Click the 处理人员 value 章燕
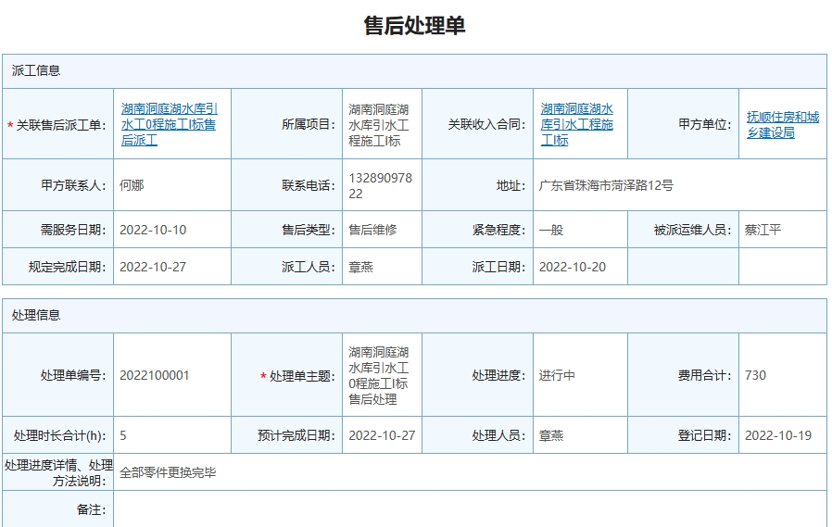 point(550,436)
